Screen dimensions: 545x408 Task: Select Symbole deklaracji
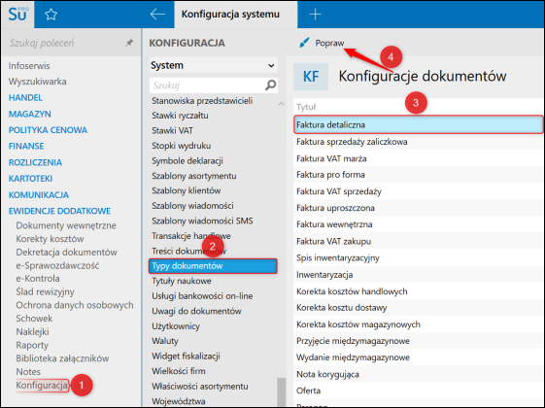tap(187, 161)
